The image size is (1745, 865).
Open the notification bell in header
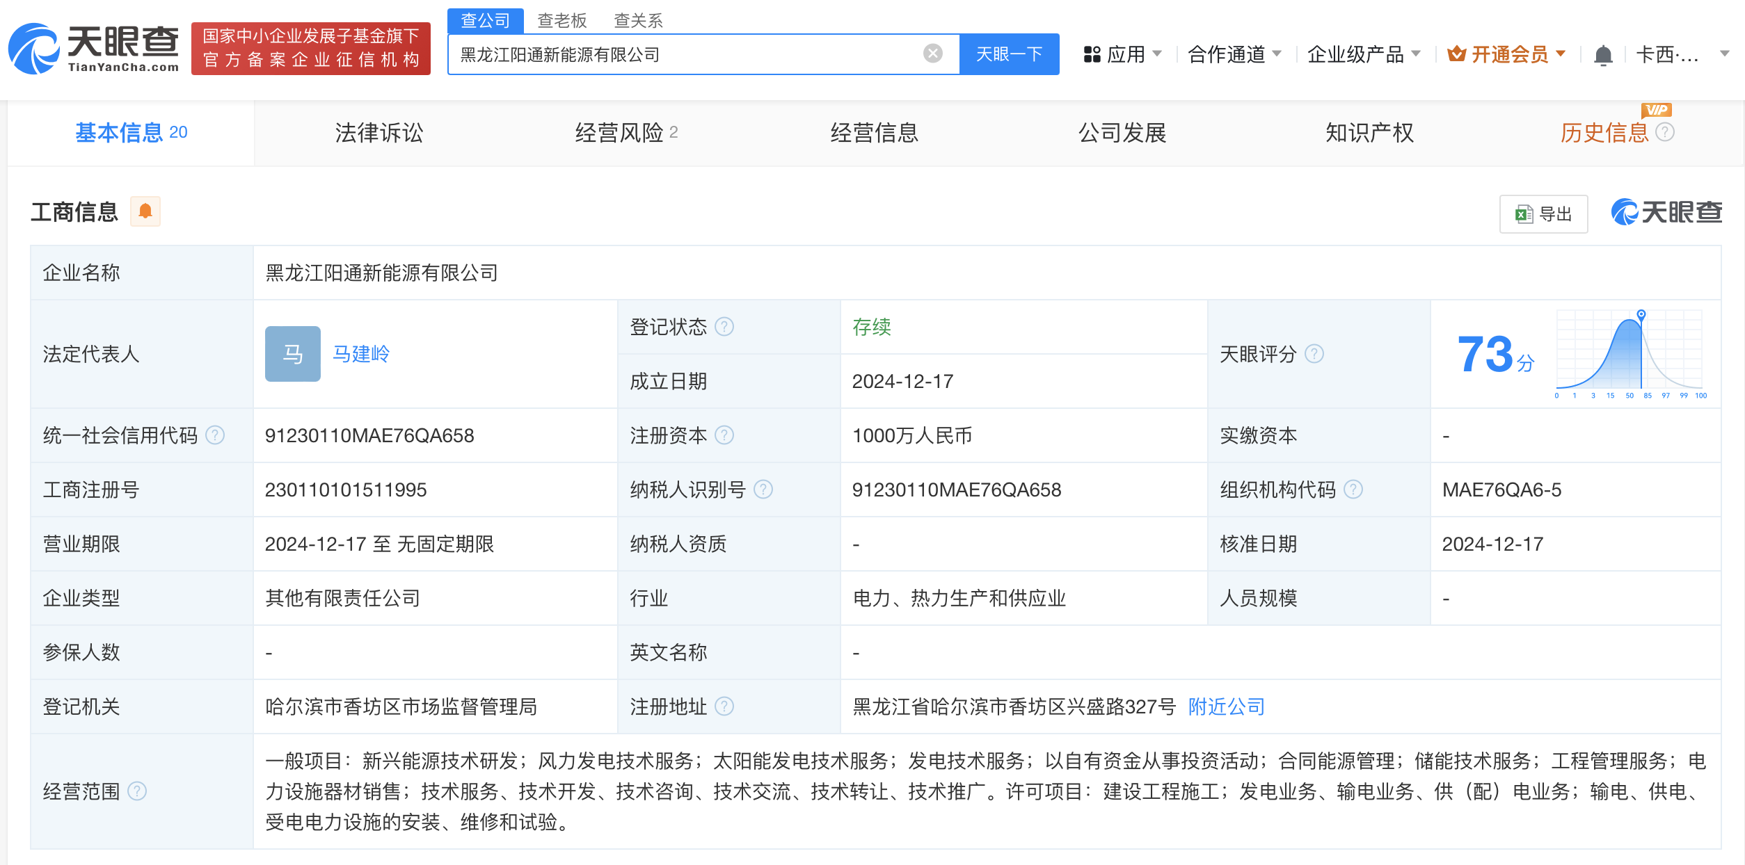coord(1603,54)
